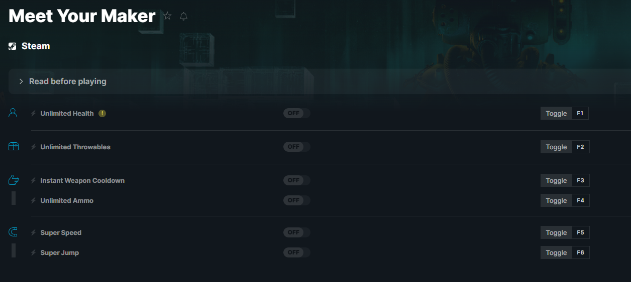Click the notification bell icon
Image resolution: width=631 pixels, height=282 pixels.
[x=183, y=17]
